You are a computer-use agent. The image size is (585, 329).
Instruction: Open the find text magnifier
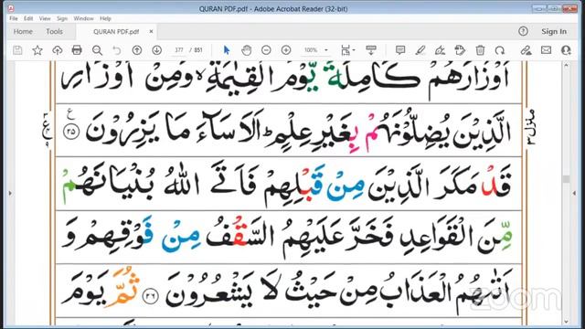97,50
